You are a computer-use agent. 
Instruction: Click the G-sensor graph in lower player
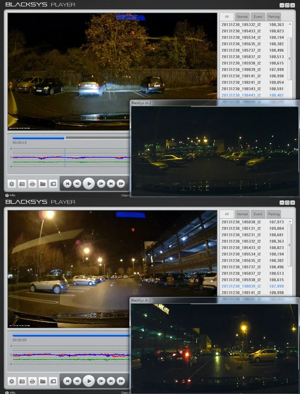[x=71, y=355]
